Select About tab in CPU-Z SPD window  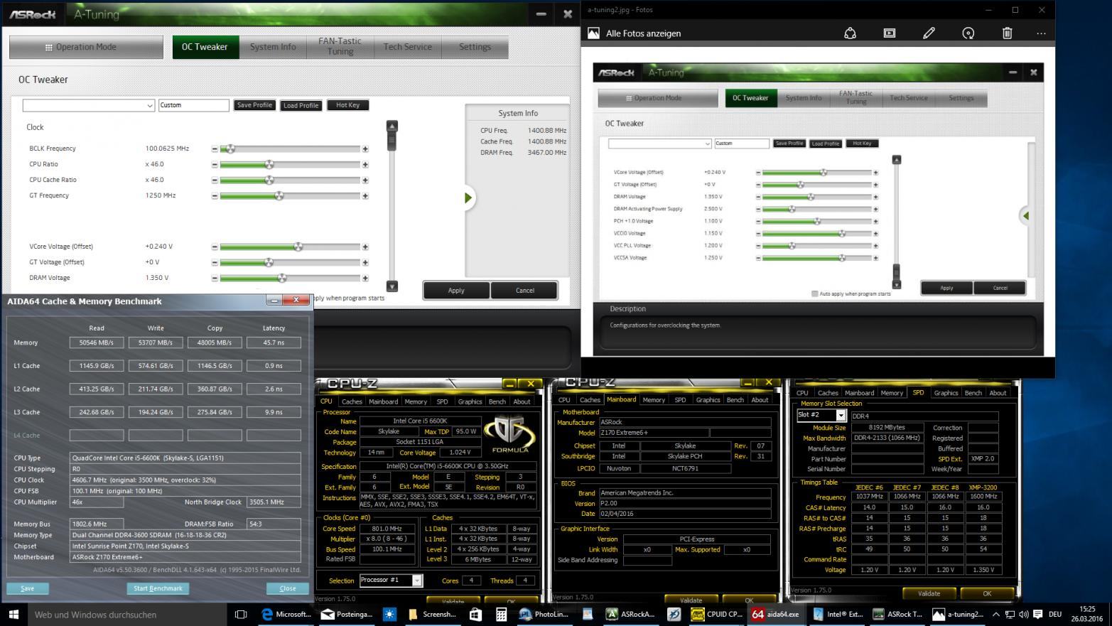tap(998, 393)
